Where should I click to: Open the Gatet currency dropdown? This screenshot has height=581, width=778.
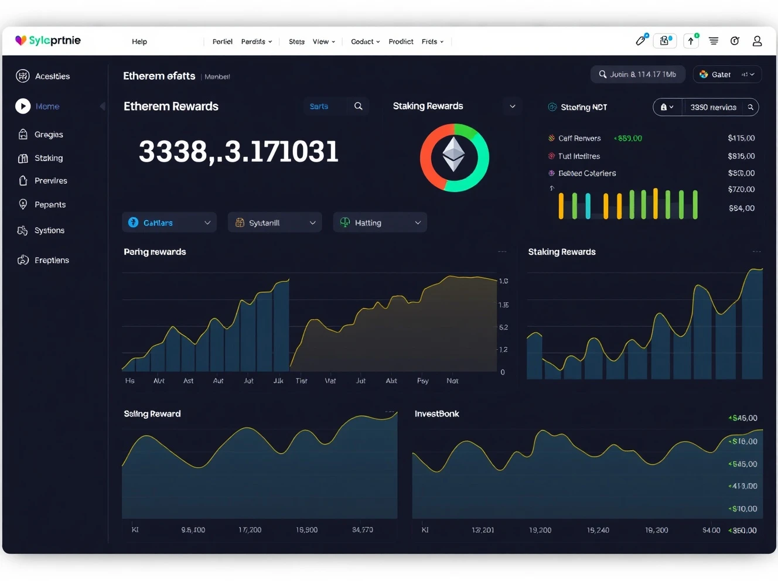pyautogui.click(x=727, y=74)
